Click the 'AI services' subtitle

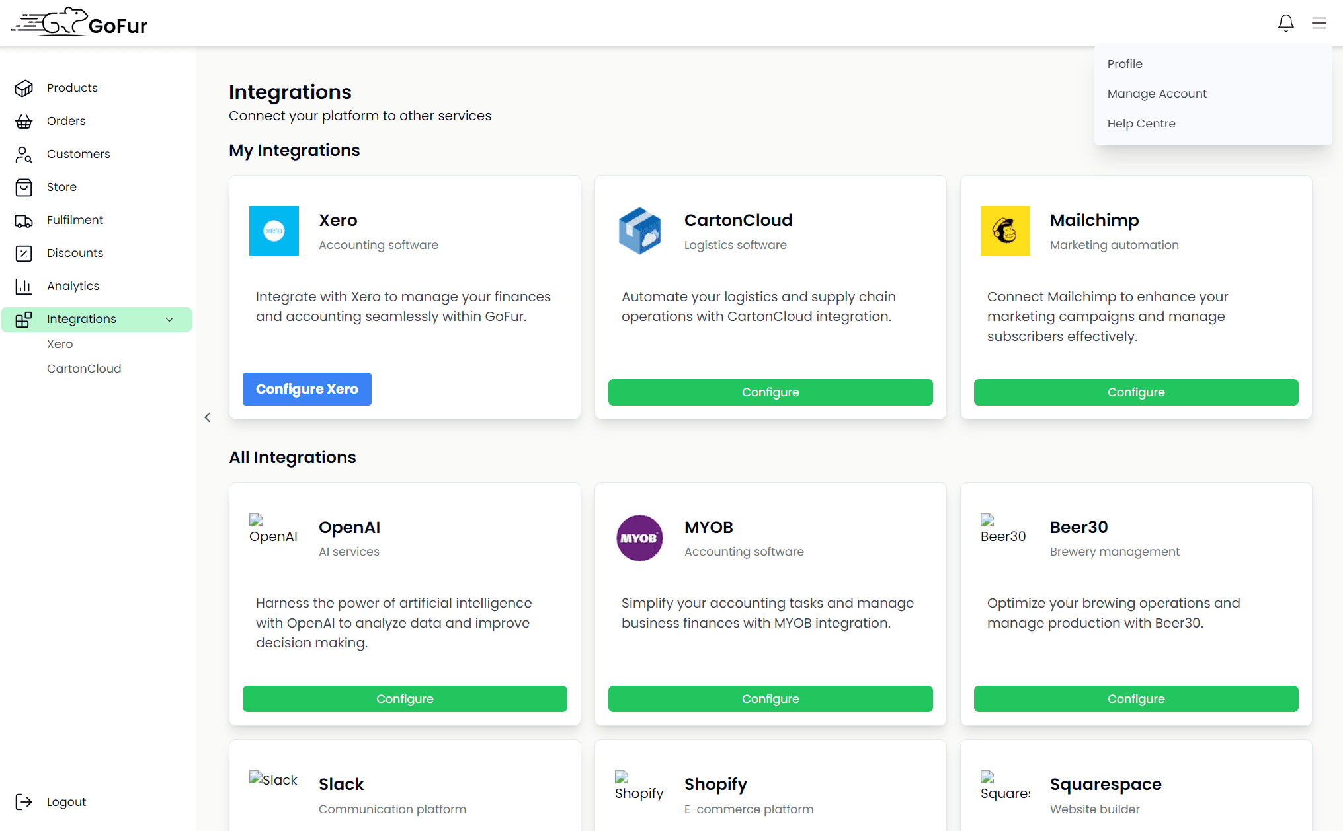coord(349,552)
